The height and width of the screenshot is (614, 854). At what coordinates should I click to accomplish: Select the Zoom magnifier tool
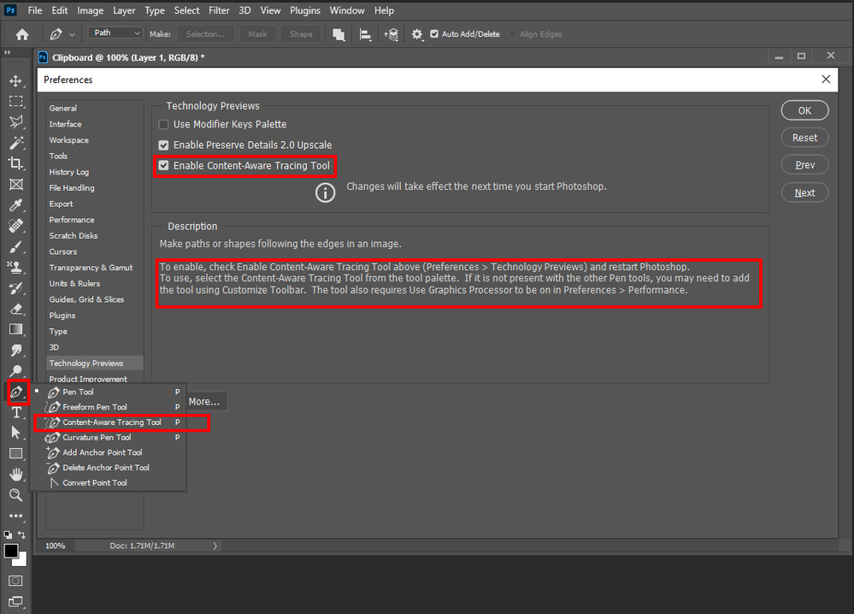15,494
